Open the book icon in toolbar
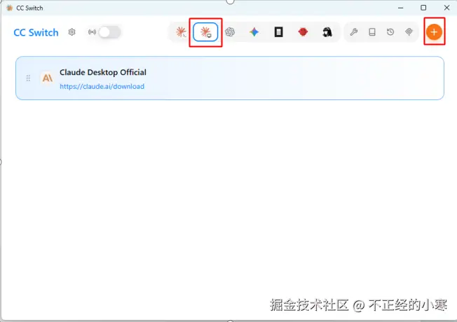The height and width of the screenshot is (322, 457). click(x=372, y=32)
